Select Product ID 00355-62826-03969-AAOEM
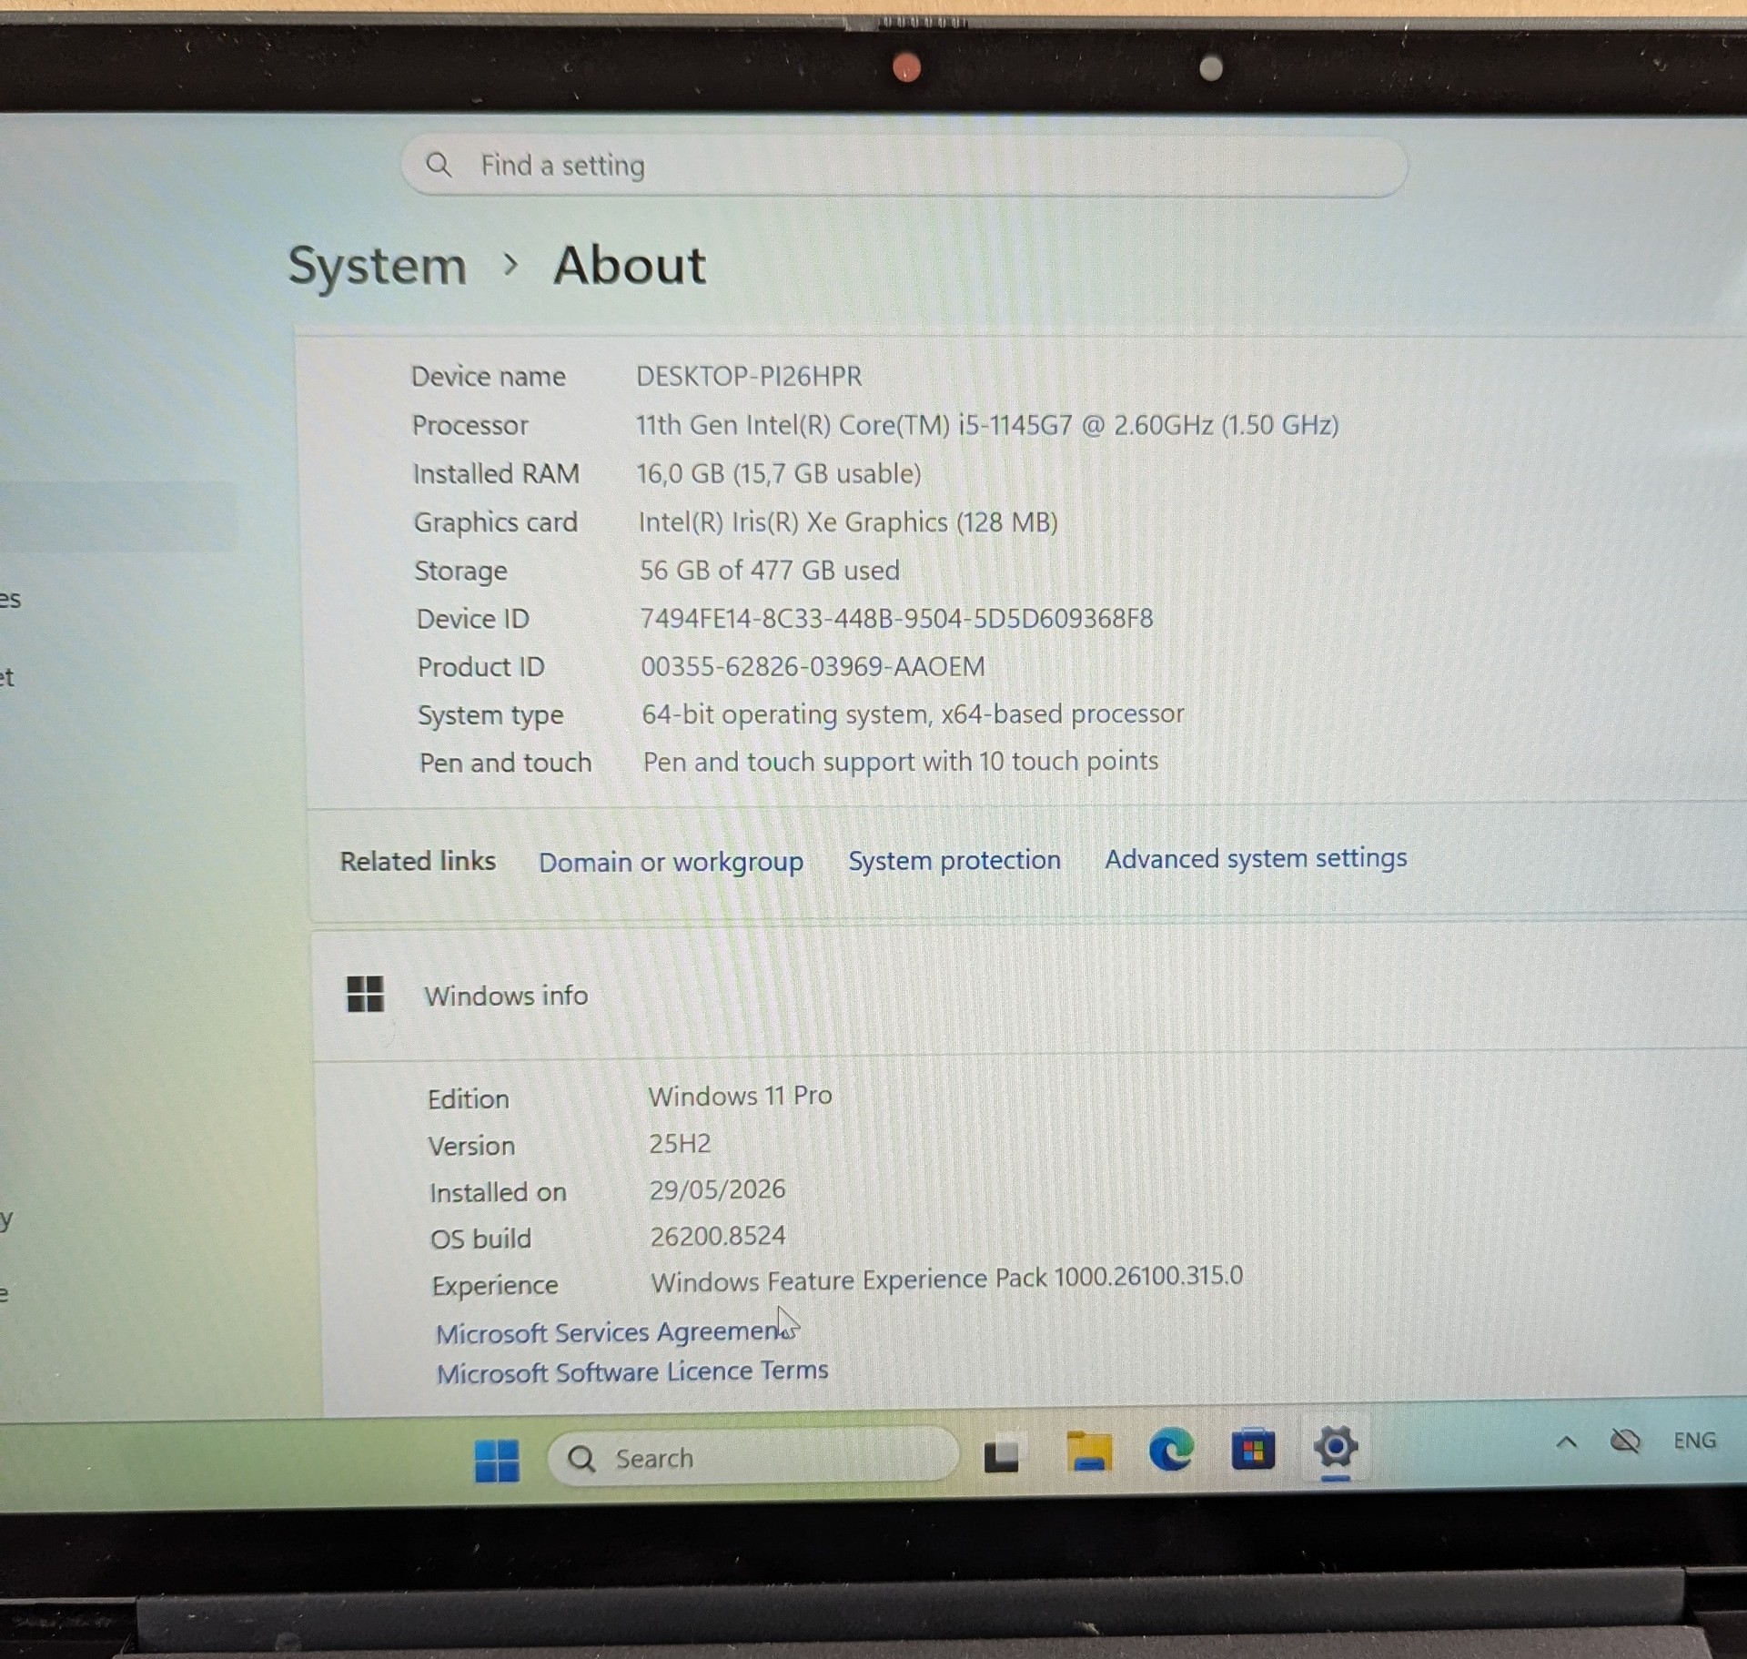 813,667
